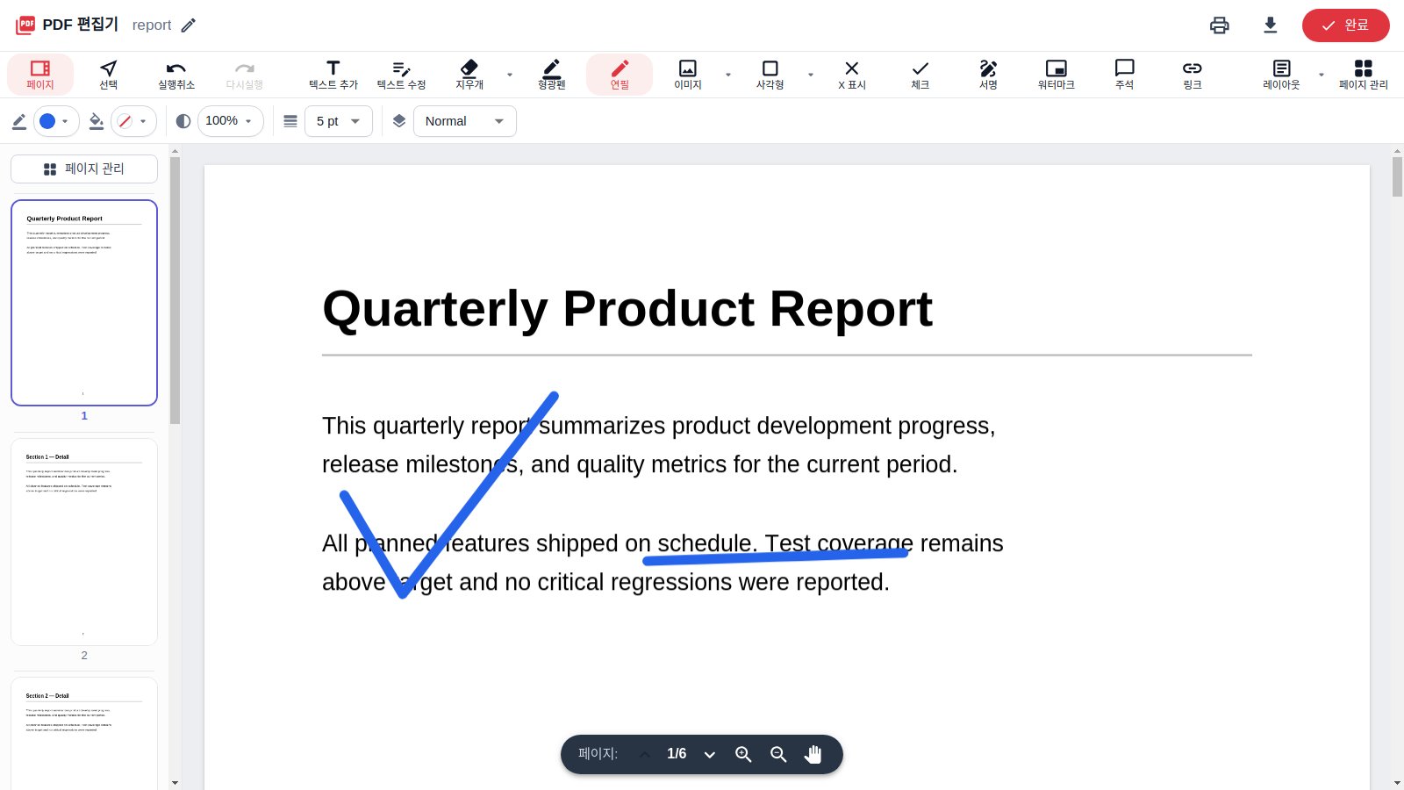Insert a 링크 link
This screenshot has height=790, width=1404.
coord(1193,75)
